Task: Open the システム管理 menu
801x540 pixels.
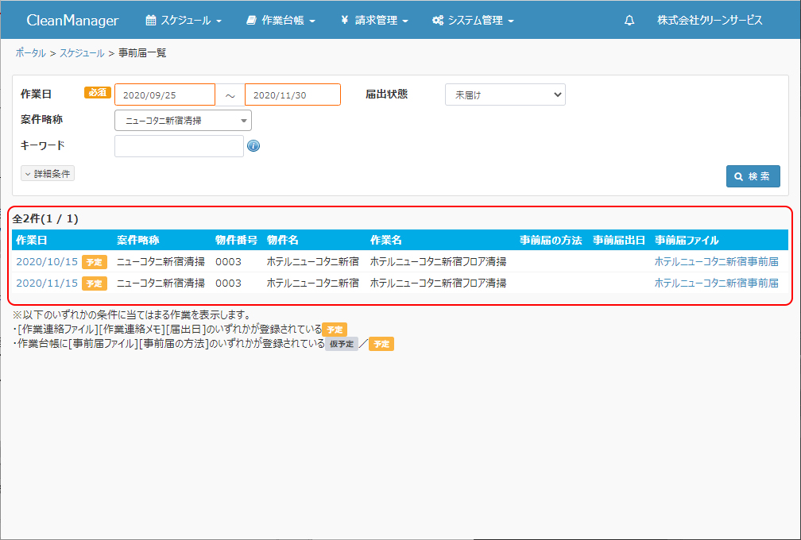Action: click(473, 21)
